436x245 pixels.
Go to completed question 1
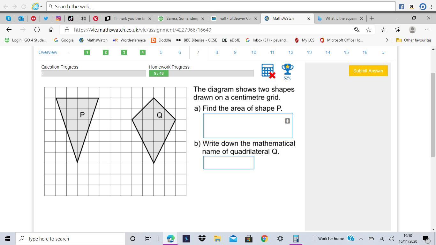pyautogui.click(x=87, y=52)
